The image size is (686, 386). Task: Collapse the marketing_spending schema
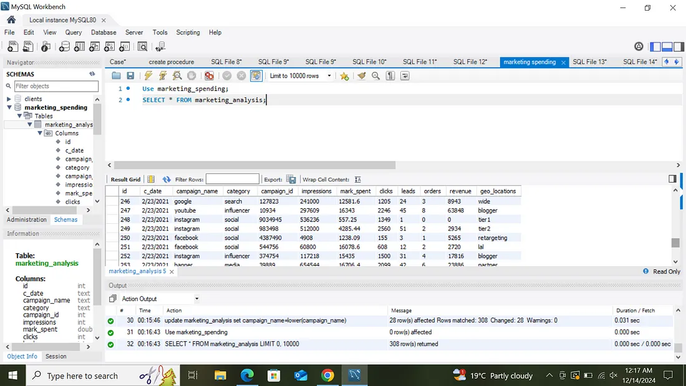click(9, 107)
